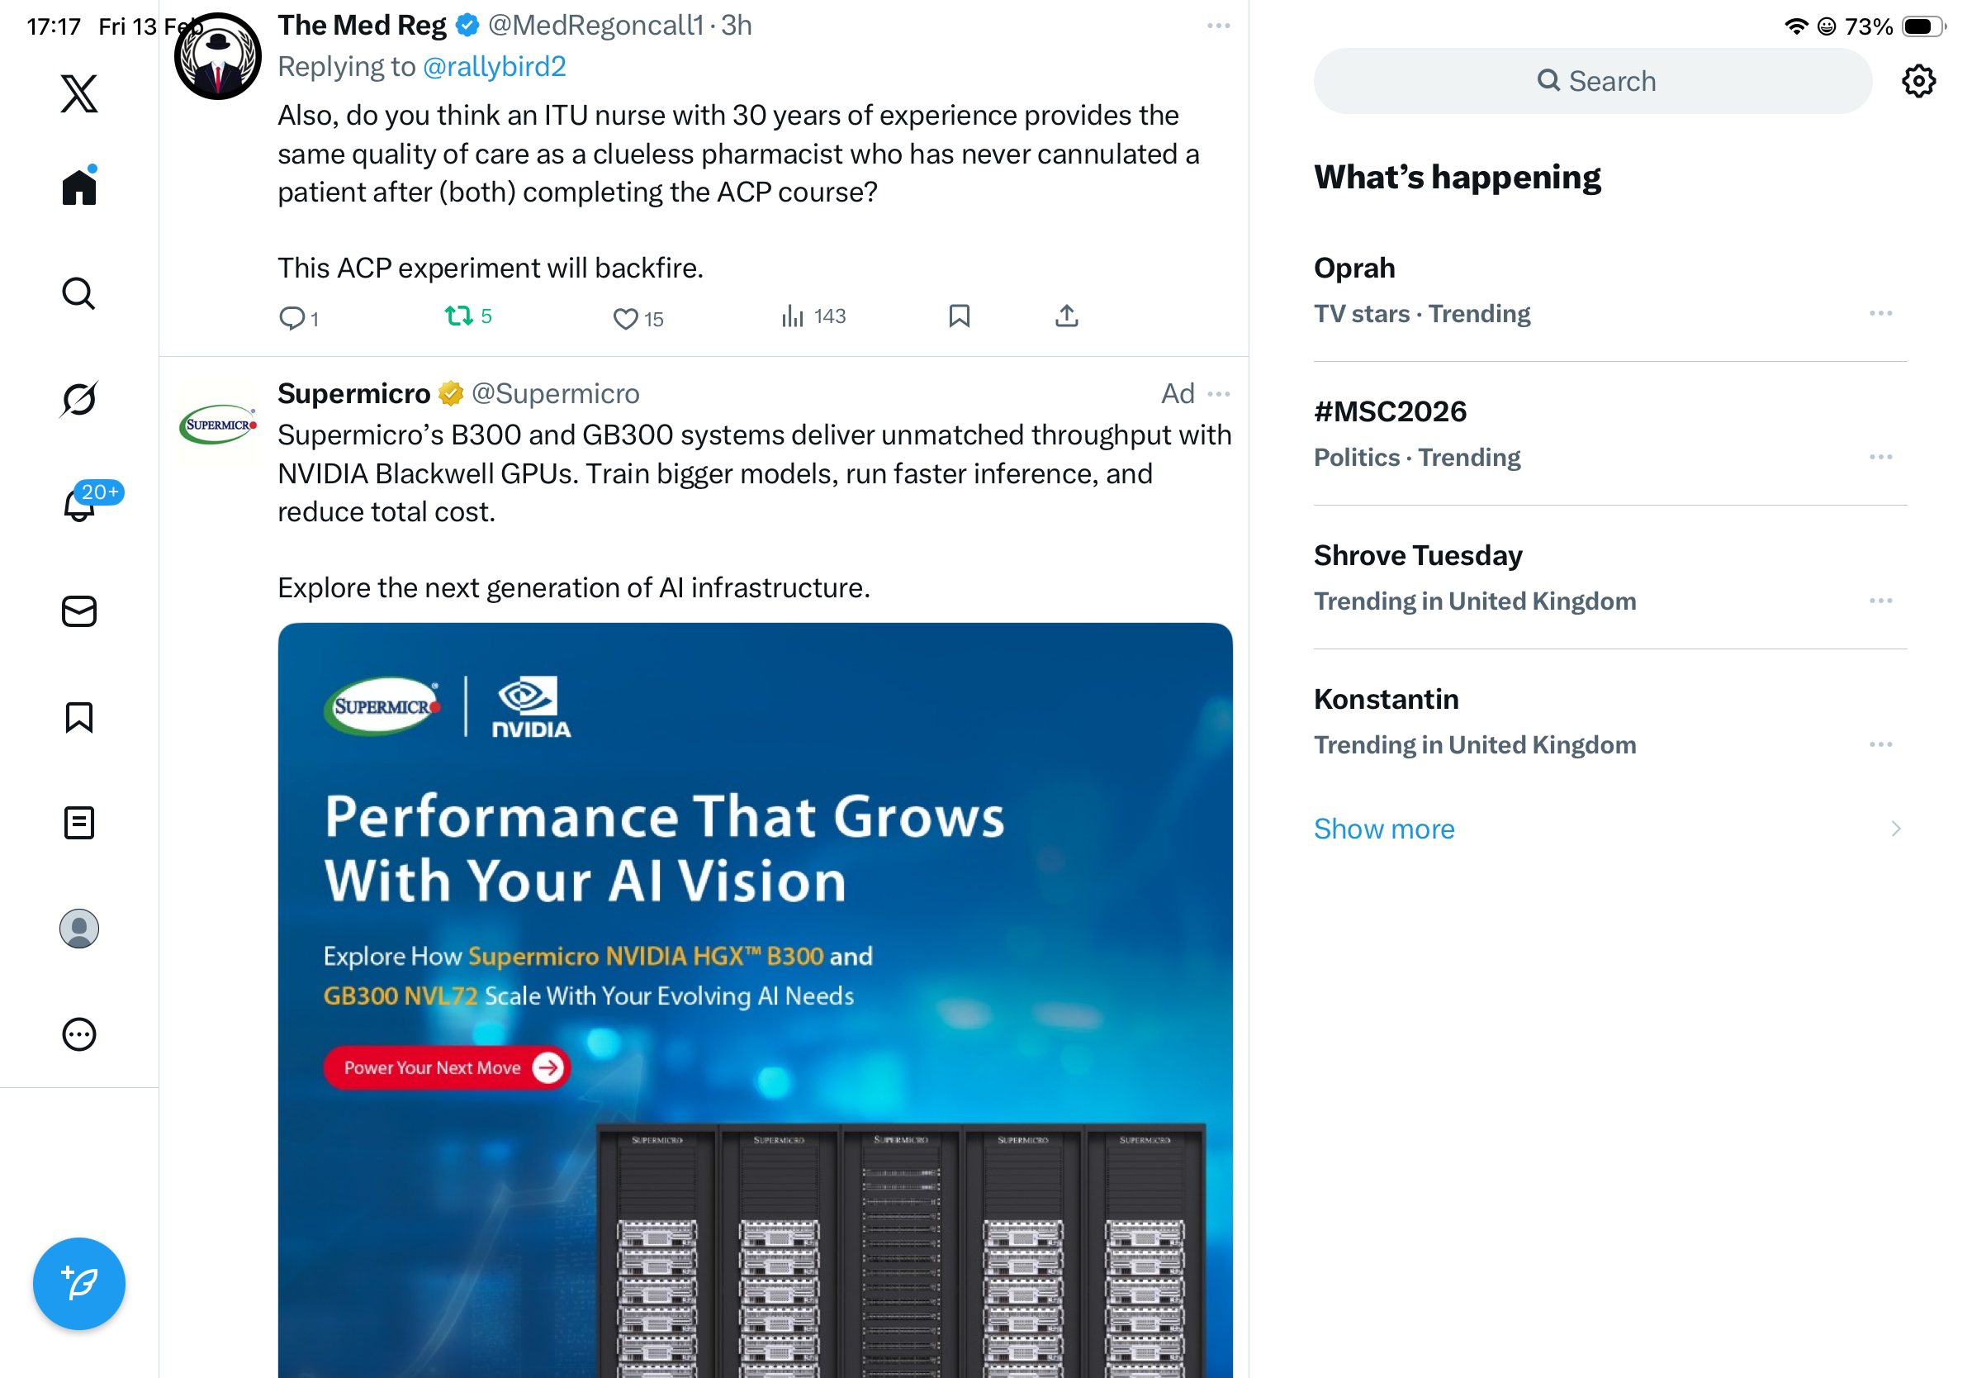Open the Grok icon in sidebar

tap(79, 400)
